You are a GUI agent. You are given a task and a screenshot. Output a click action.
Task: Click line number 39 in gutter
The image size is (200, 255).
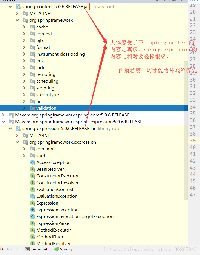(193, 141)
